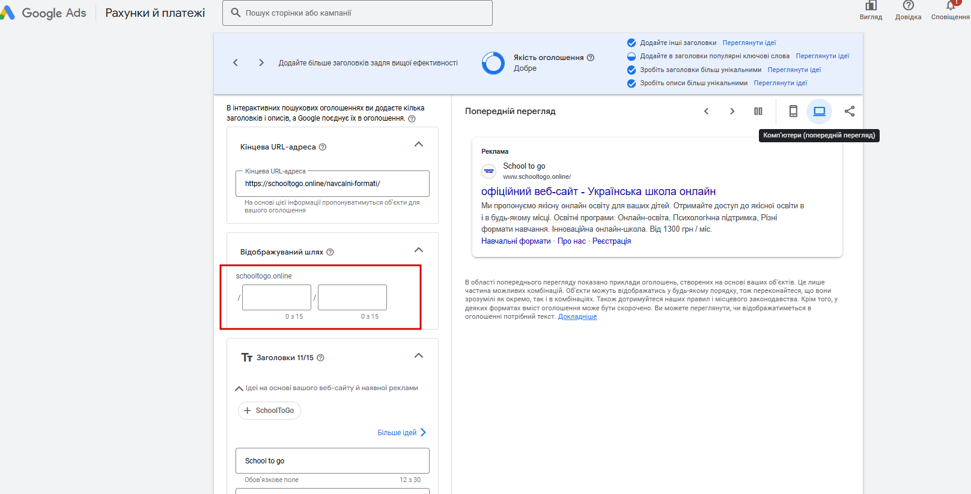Image resolution: width=971 pixels, height=494 pixels.
Task: Show previous ad preview
Action: [x=707, y=111]
